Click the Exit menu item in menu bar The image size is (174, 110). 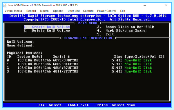point(123,11)
